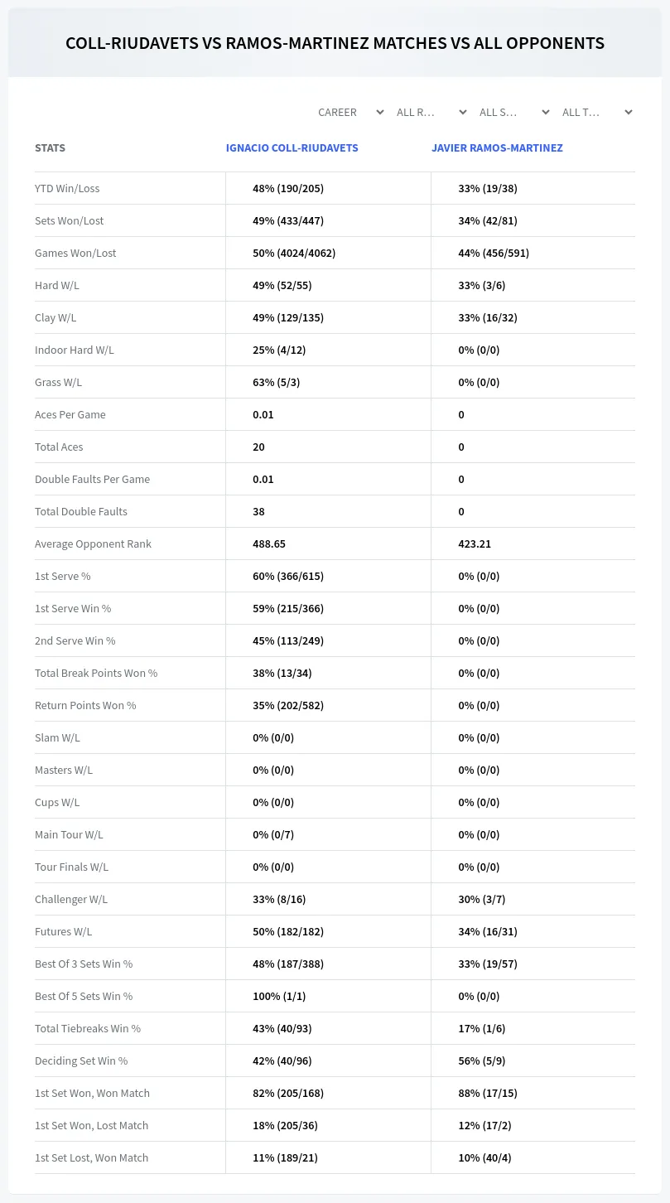The height and width of the screenshot is (1203, 670).
Task: Click Ramos-Martinez Deciding Set value 56% (5/9)
Action: pyautogui.click(x=482, y=1060)
